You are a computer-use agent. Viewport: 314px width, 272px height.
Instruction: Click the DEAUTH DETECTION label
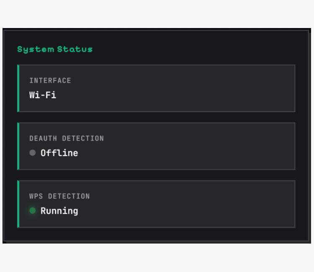coord(67,138)
